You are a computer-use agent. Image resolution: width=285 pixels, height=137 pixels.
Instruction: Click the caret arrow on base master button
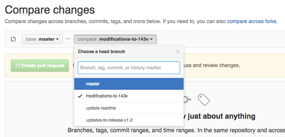pyautogui.click(x=57, y=39)
